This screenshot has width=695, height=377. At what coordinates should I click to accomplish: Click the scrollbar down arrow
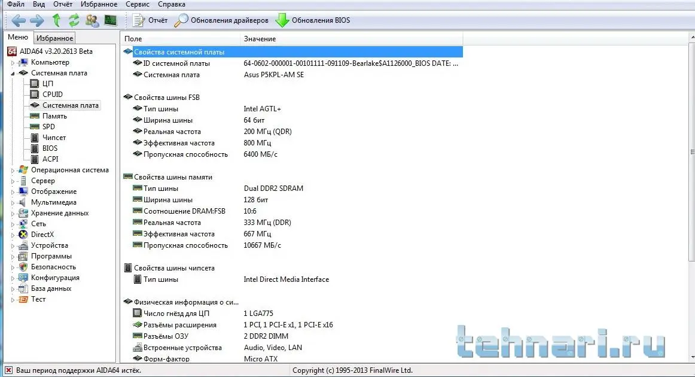tap(693, 357)
